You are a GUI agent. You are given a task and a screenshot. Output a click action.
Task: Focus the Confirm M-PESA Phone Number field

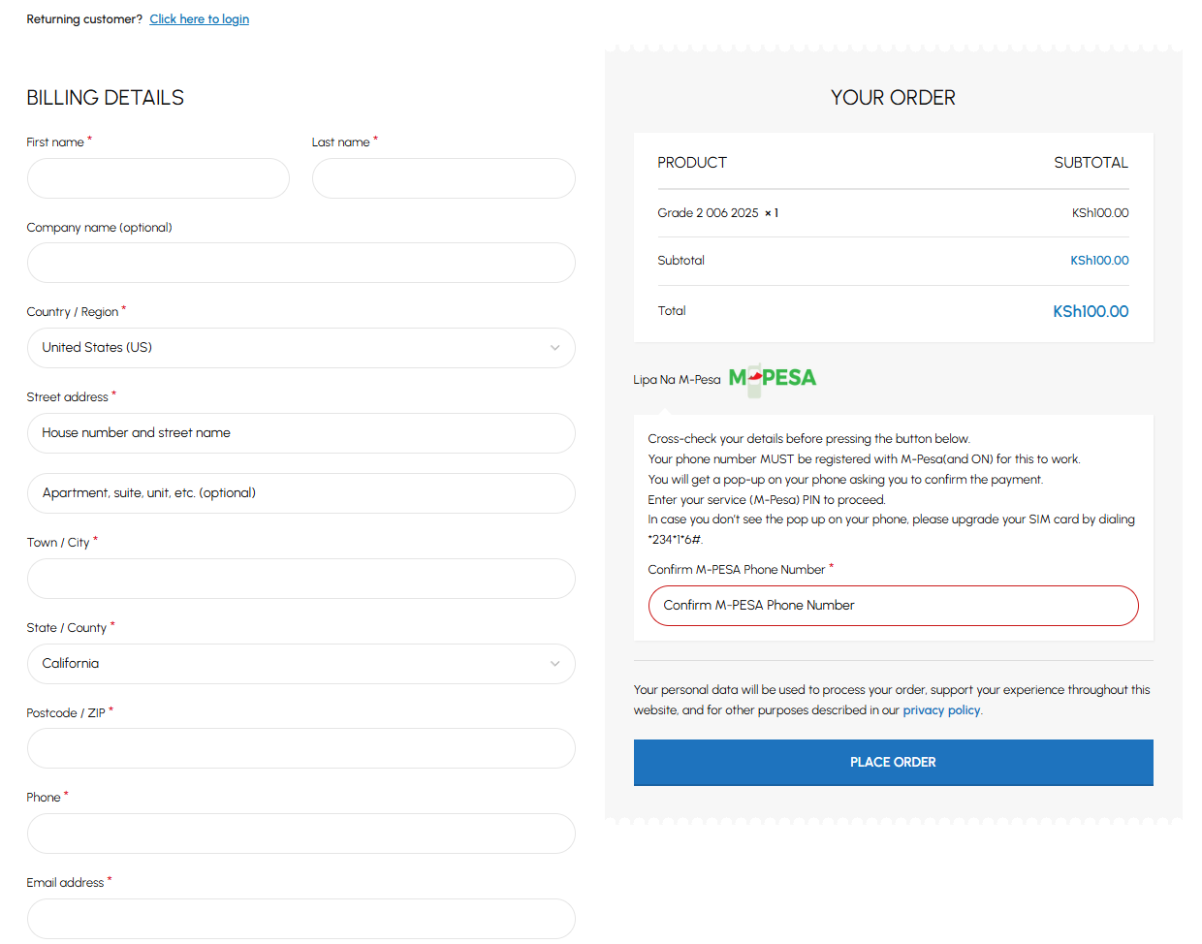click(893, 606)
